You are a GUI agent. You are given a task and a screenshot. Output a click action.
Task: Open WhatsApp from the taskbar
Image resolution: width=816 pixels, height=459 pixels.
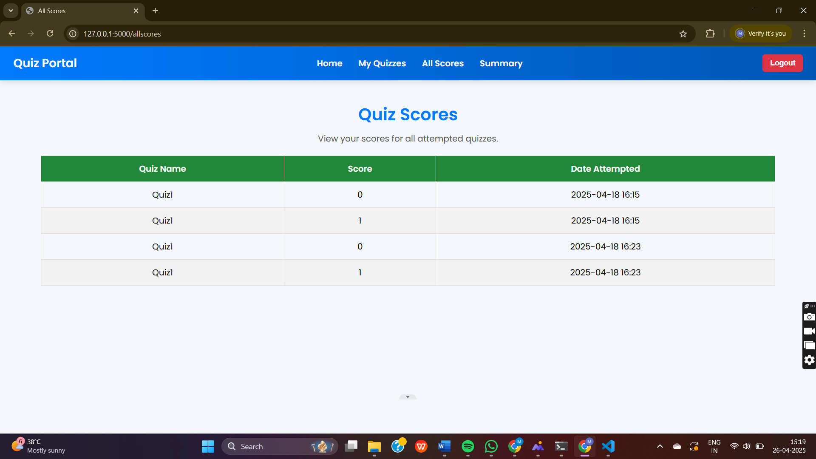tap(491, 446)
